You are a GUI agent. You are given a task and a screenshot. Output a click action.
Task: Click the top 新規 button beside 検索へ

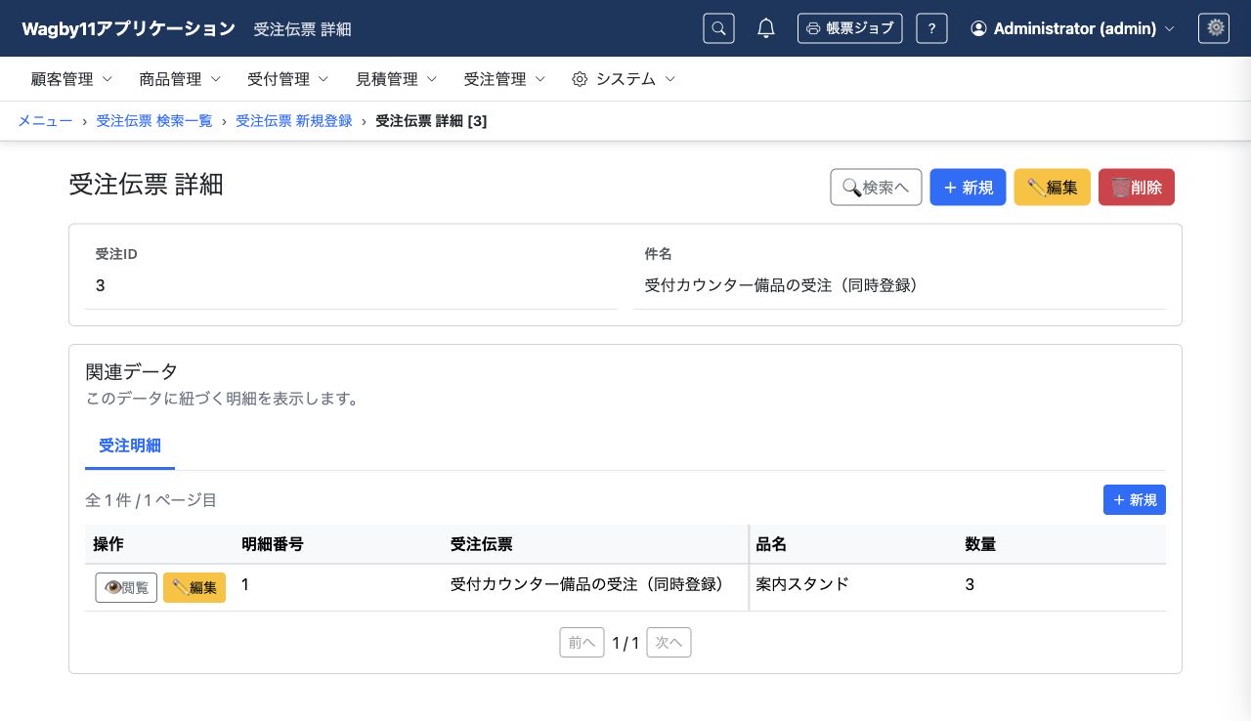(968, 188)
